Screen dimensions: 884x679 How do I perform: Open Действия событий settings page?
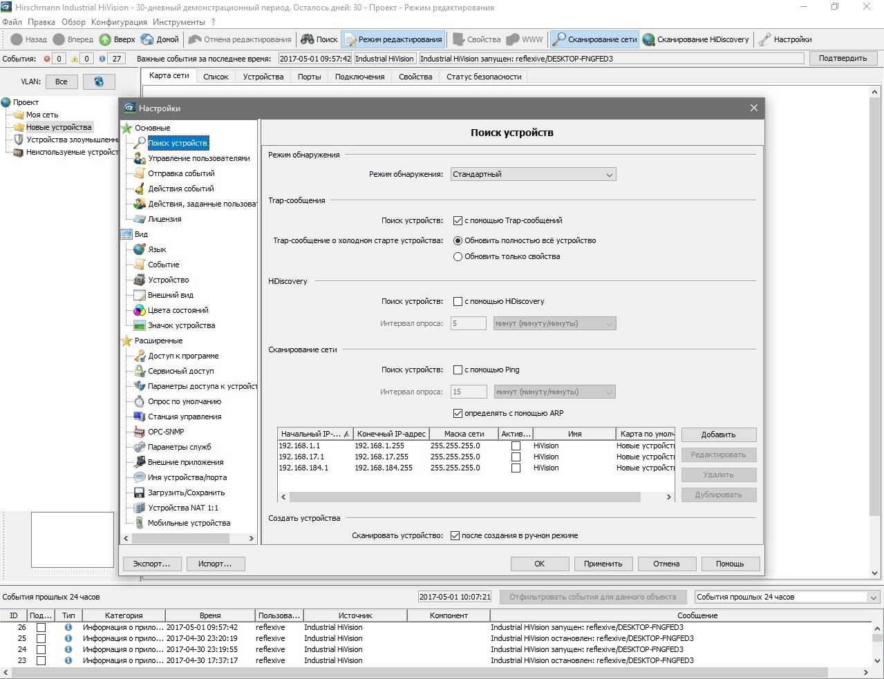[181, 189]
